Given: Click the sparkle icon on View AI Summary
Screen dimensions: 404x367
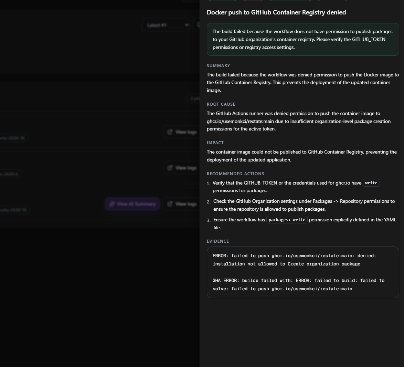Looking at the screenshot, I should click(x=112, y=204).
